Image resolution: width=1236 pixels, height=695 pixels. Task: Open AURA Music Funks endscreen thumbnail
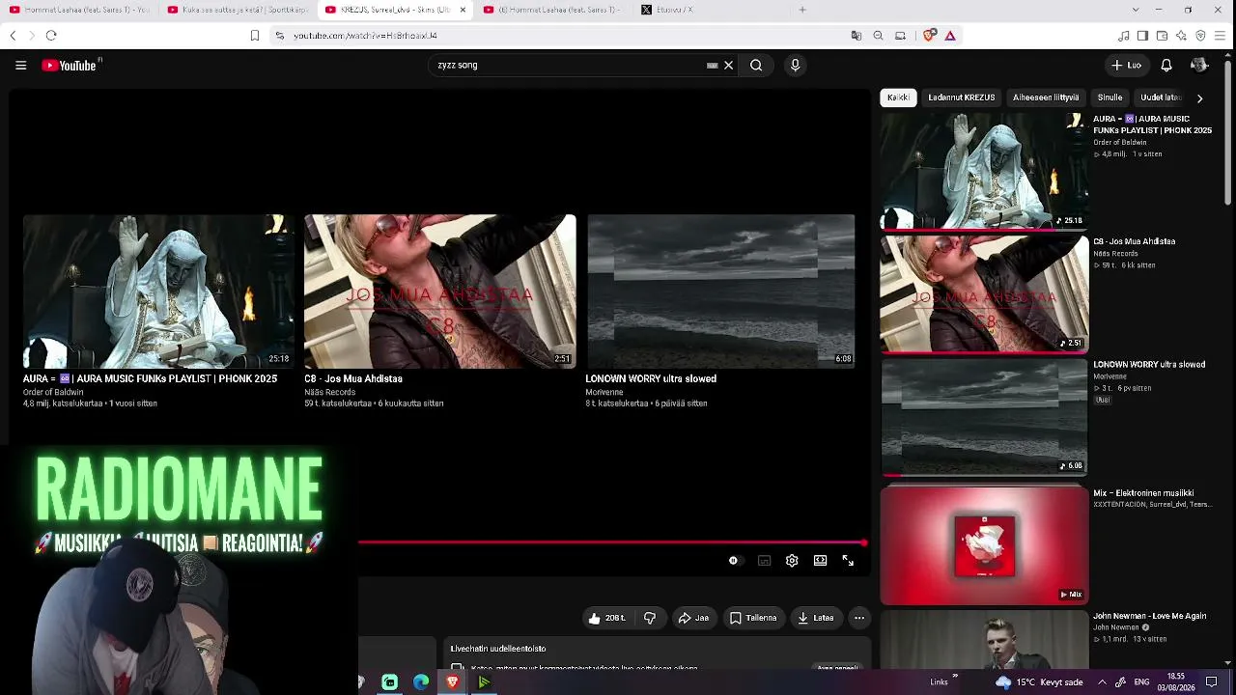[x=158, y=292]
